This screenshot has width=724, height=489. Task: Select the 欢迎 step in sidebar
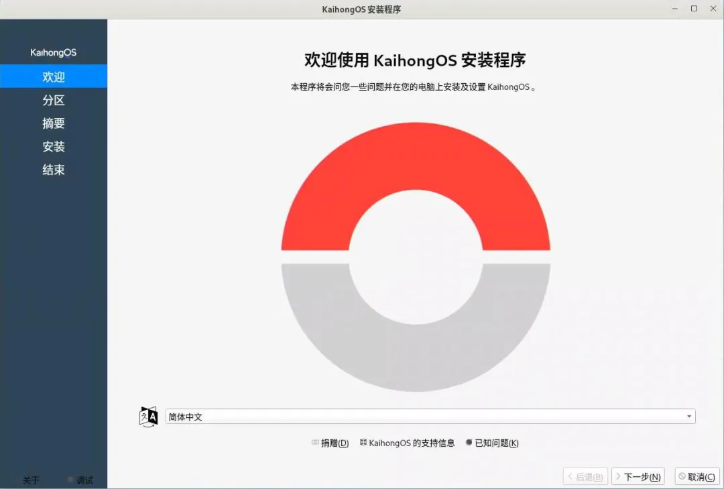click(x=54, y=76)
